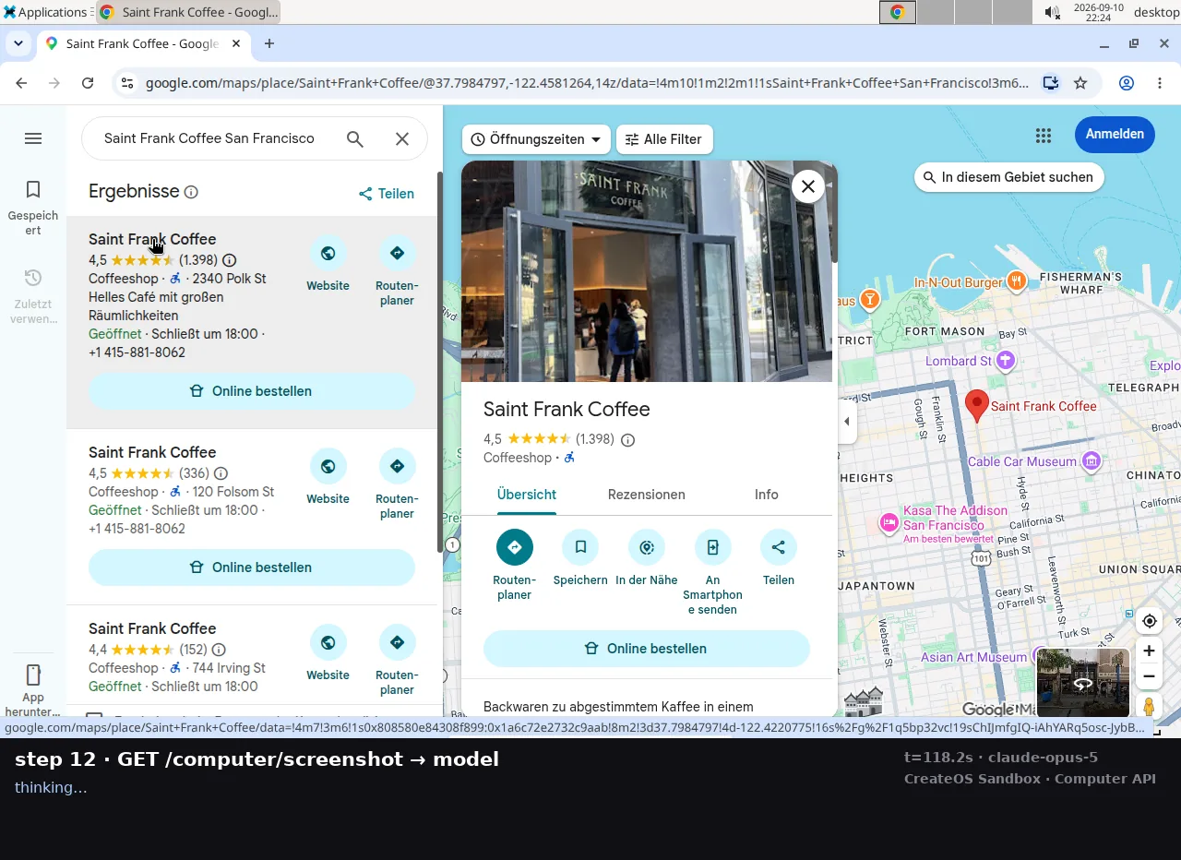This screenshot has height=860, width=1181.
Task: Click the search magnifier icon
Action: (x=355, y=138)
